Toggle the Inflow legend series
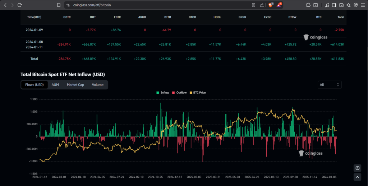The image size is (368, 186). click(x=163, y=93)
